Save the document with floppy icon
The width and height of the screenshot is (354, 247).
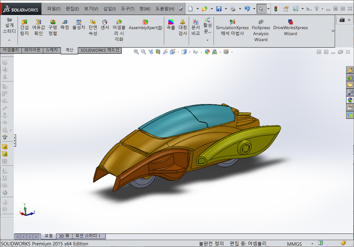pos(219,9)
